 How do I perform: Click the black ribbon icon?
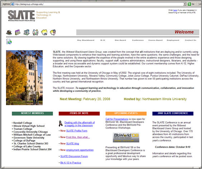tap(61, 124)
